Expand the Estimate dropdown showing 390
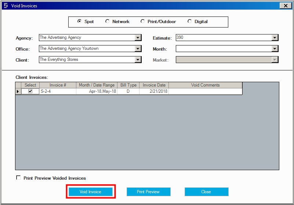 tap(275, 38)
